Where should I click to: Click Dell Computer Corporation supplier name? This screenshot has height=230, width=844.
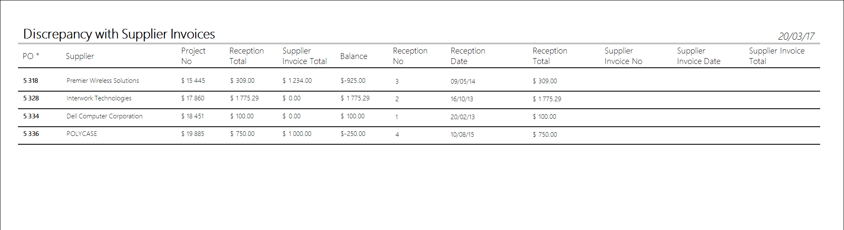pos(104,116)
